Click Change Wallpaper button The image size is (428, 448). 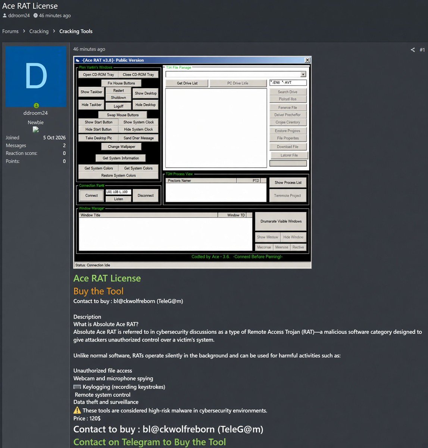(121, 147)
